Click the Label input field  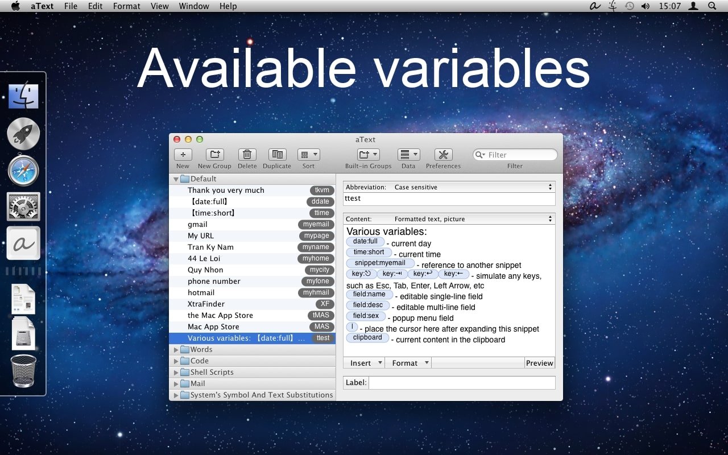462,383
